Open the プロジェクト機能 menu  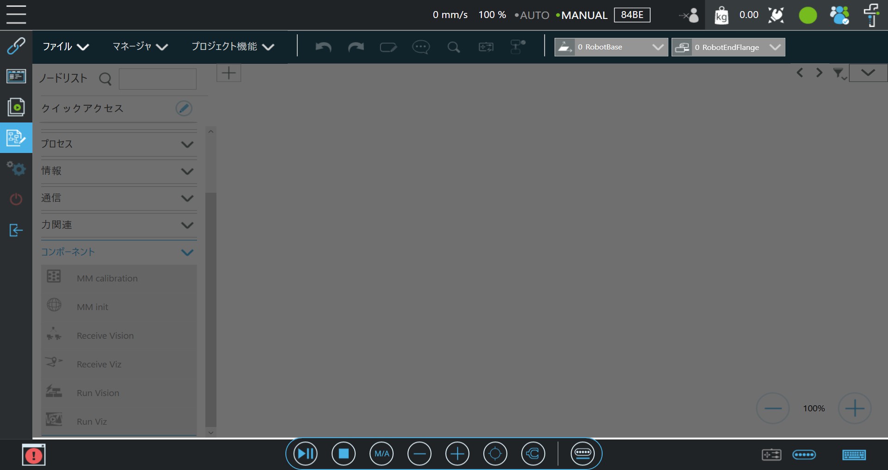(233, 47)
